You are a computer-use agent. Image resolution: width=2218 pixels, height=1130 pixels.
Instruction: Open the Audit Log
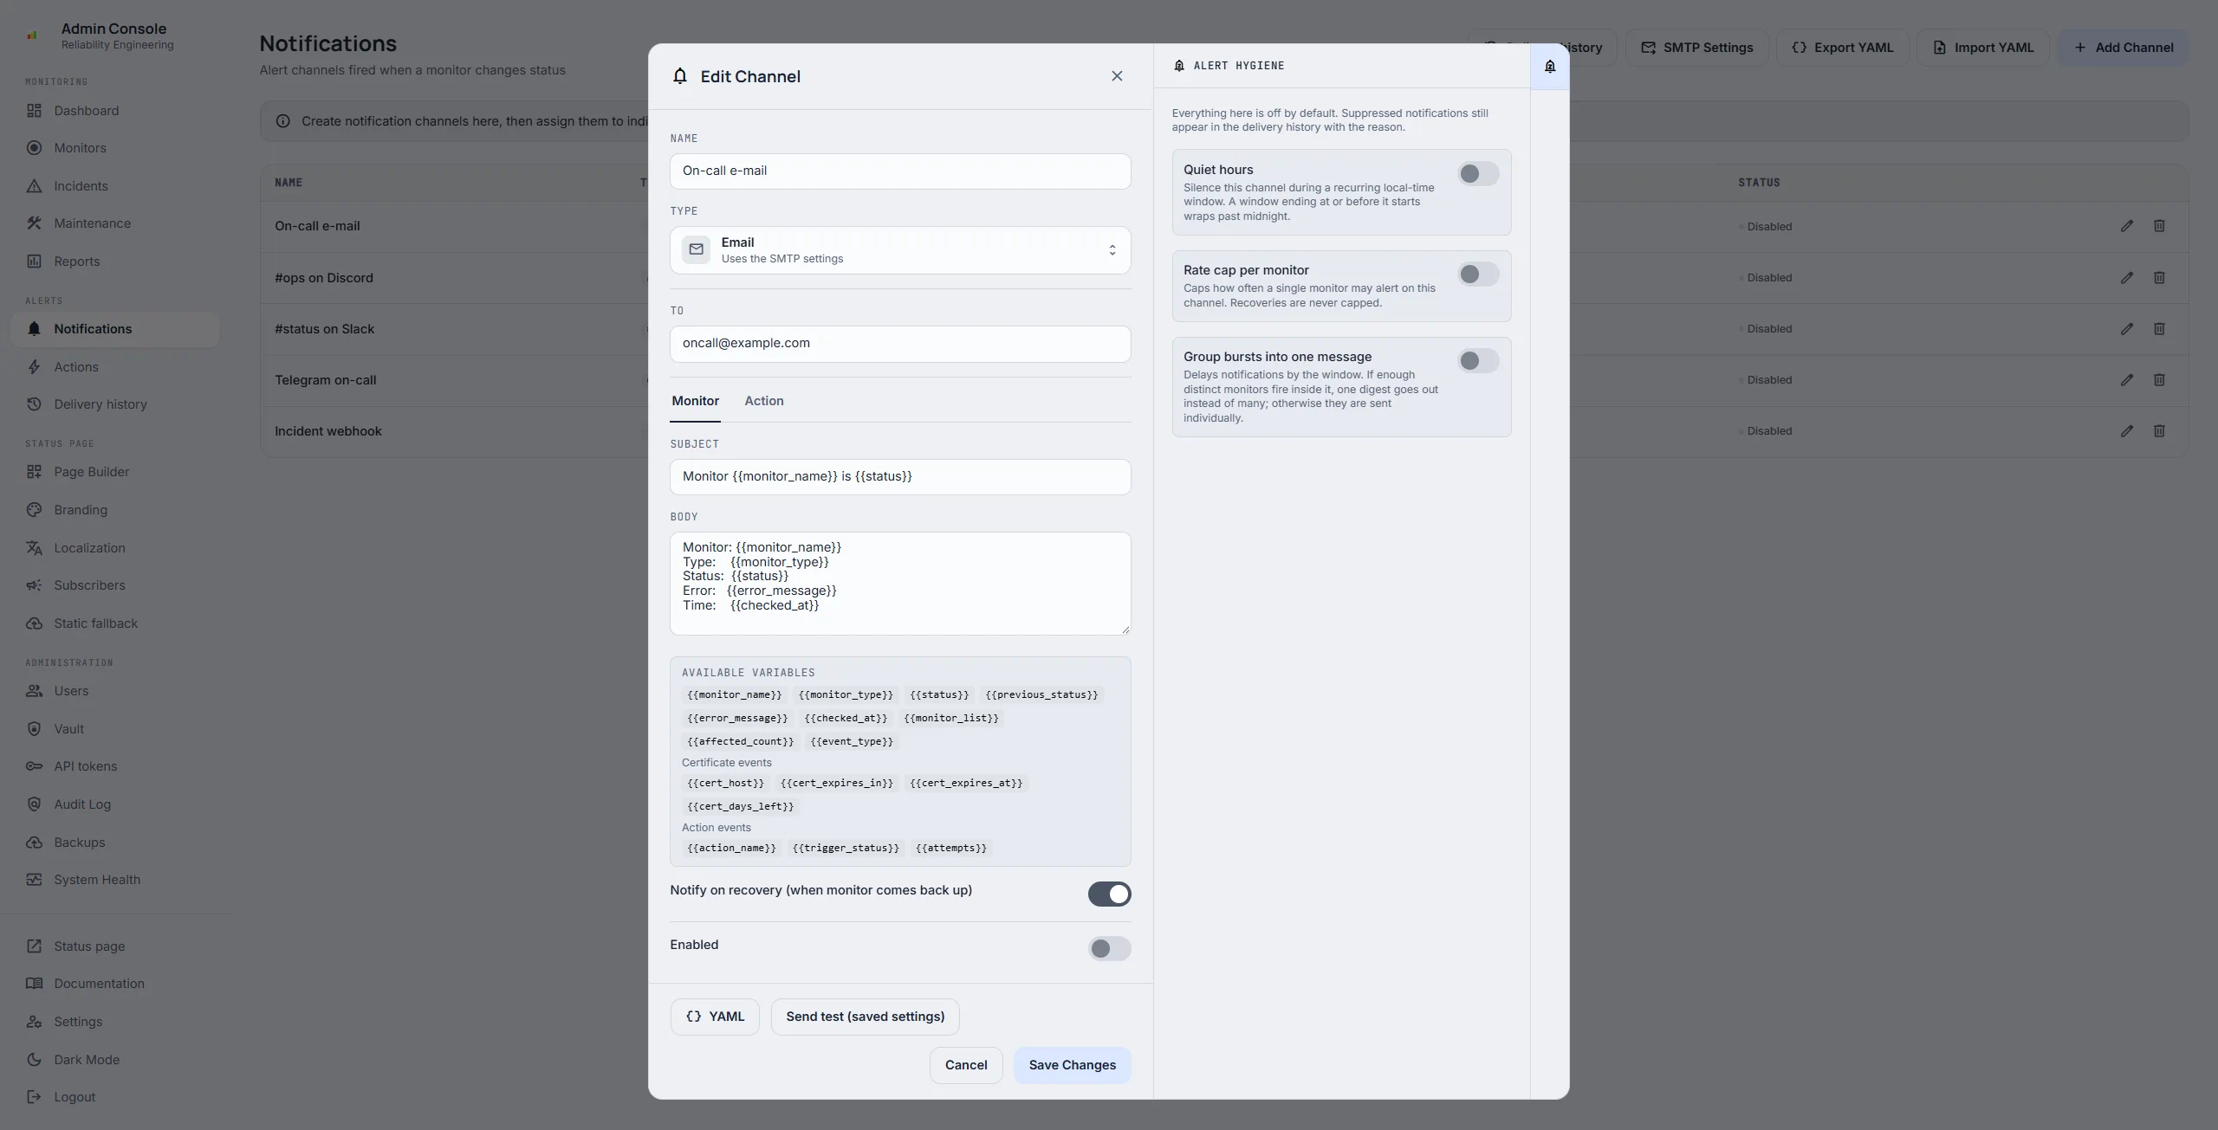pyautogui.click(x=114, y=804)
